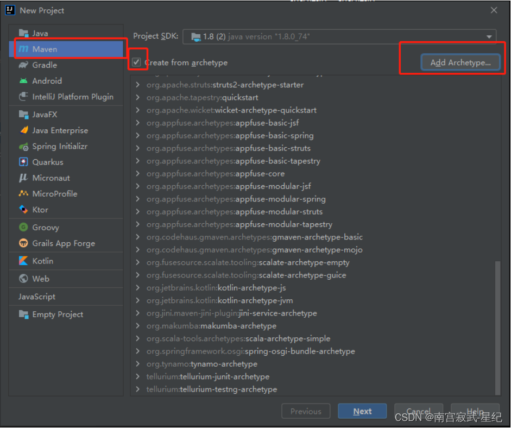The width and height of the screenshot is (511, 428).
Task: Expand struts2-archetype-starter node
Action: (138, 85)
